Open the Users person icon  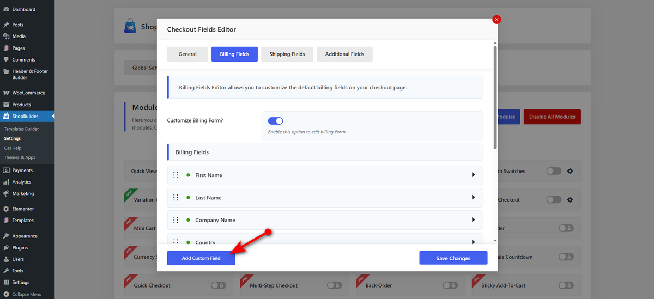(x=6, y=259)
